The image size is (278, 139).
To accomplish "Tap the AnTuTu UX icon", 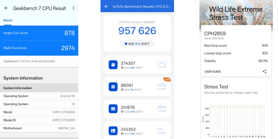I will click(113, 131).
